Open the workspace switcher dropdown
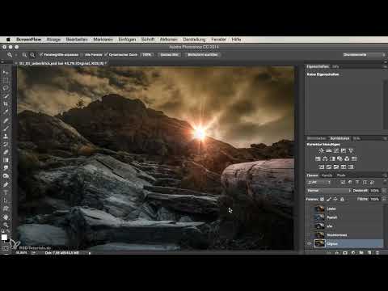This screenshot has width=388, height=291. (x=365, y=55)
